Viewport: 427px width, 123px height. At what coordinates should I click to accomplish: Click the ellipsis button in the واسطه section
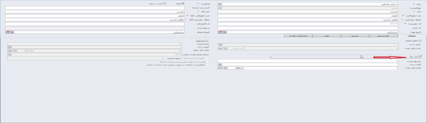click(220, 68)
